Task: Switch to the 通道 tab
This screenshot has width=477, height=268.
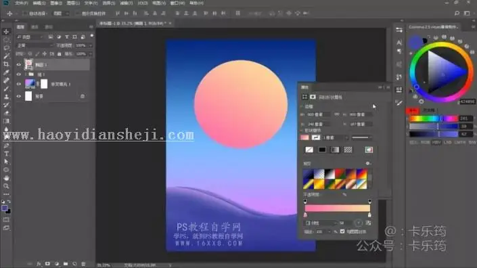Action: tap(35, 27)
